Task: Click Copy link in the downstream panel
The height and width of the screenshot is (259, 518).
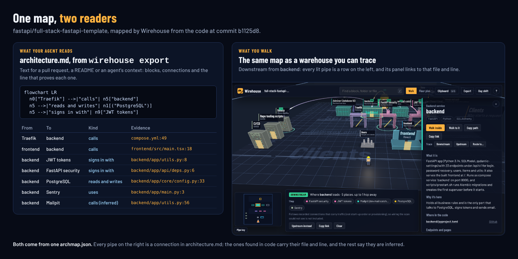Action: point(324,226)
